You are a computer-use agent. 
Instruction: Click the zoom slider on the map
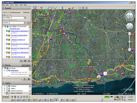[x=130, y=42]
